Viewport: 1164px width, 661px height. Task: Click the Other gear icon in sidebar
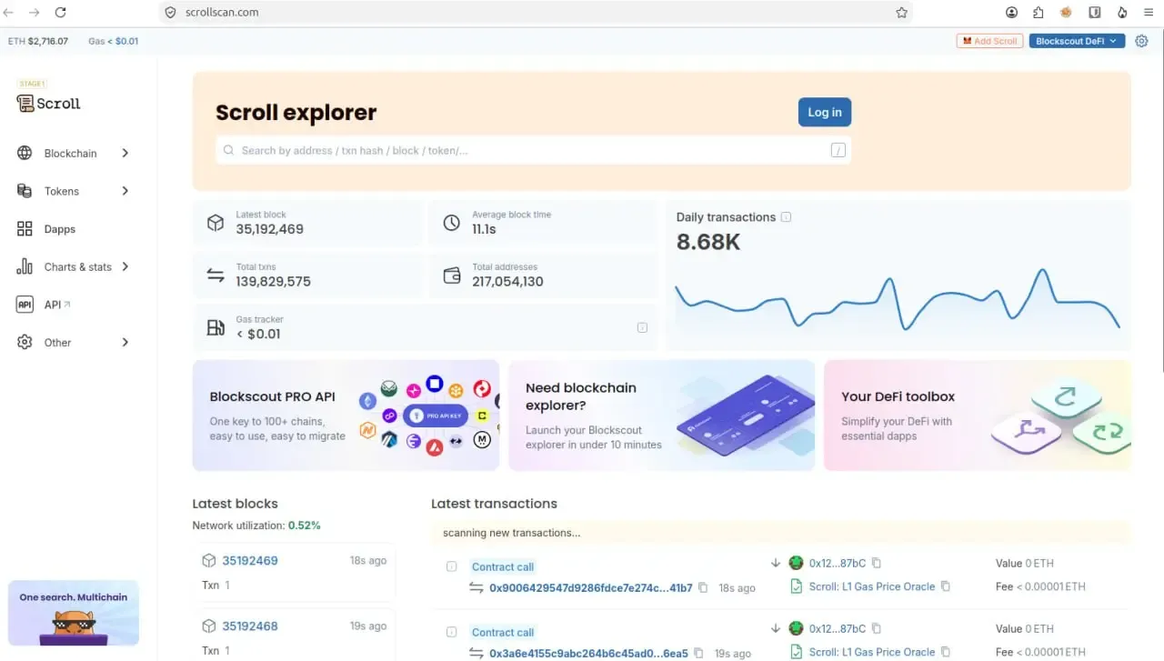pos(25,343)
